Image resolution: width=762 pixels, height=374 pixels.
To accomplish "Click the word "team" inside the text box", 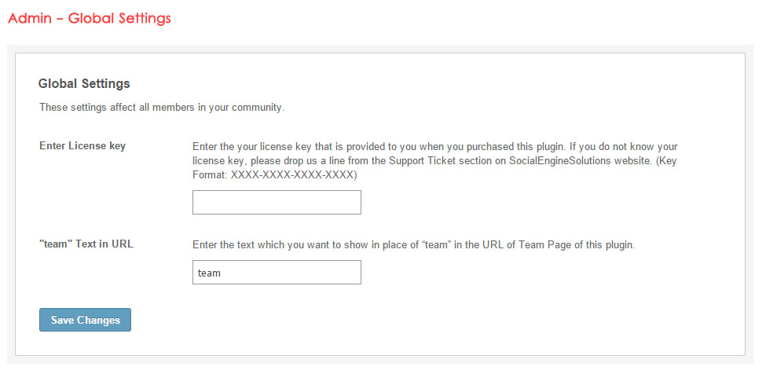I will click(209, 273).
